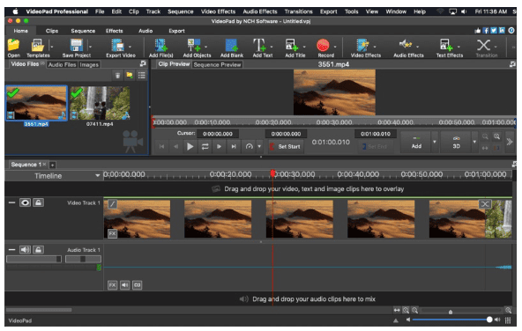Adjust the timeline zoom slider
The image size is (522, 331).
(x=461, y=311)
